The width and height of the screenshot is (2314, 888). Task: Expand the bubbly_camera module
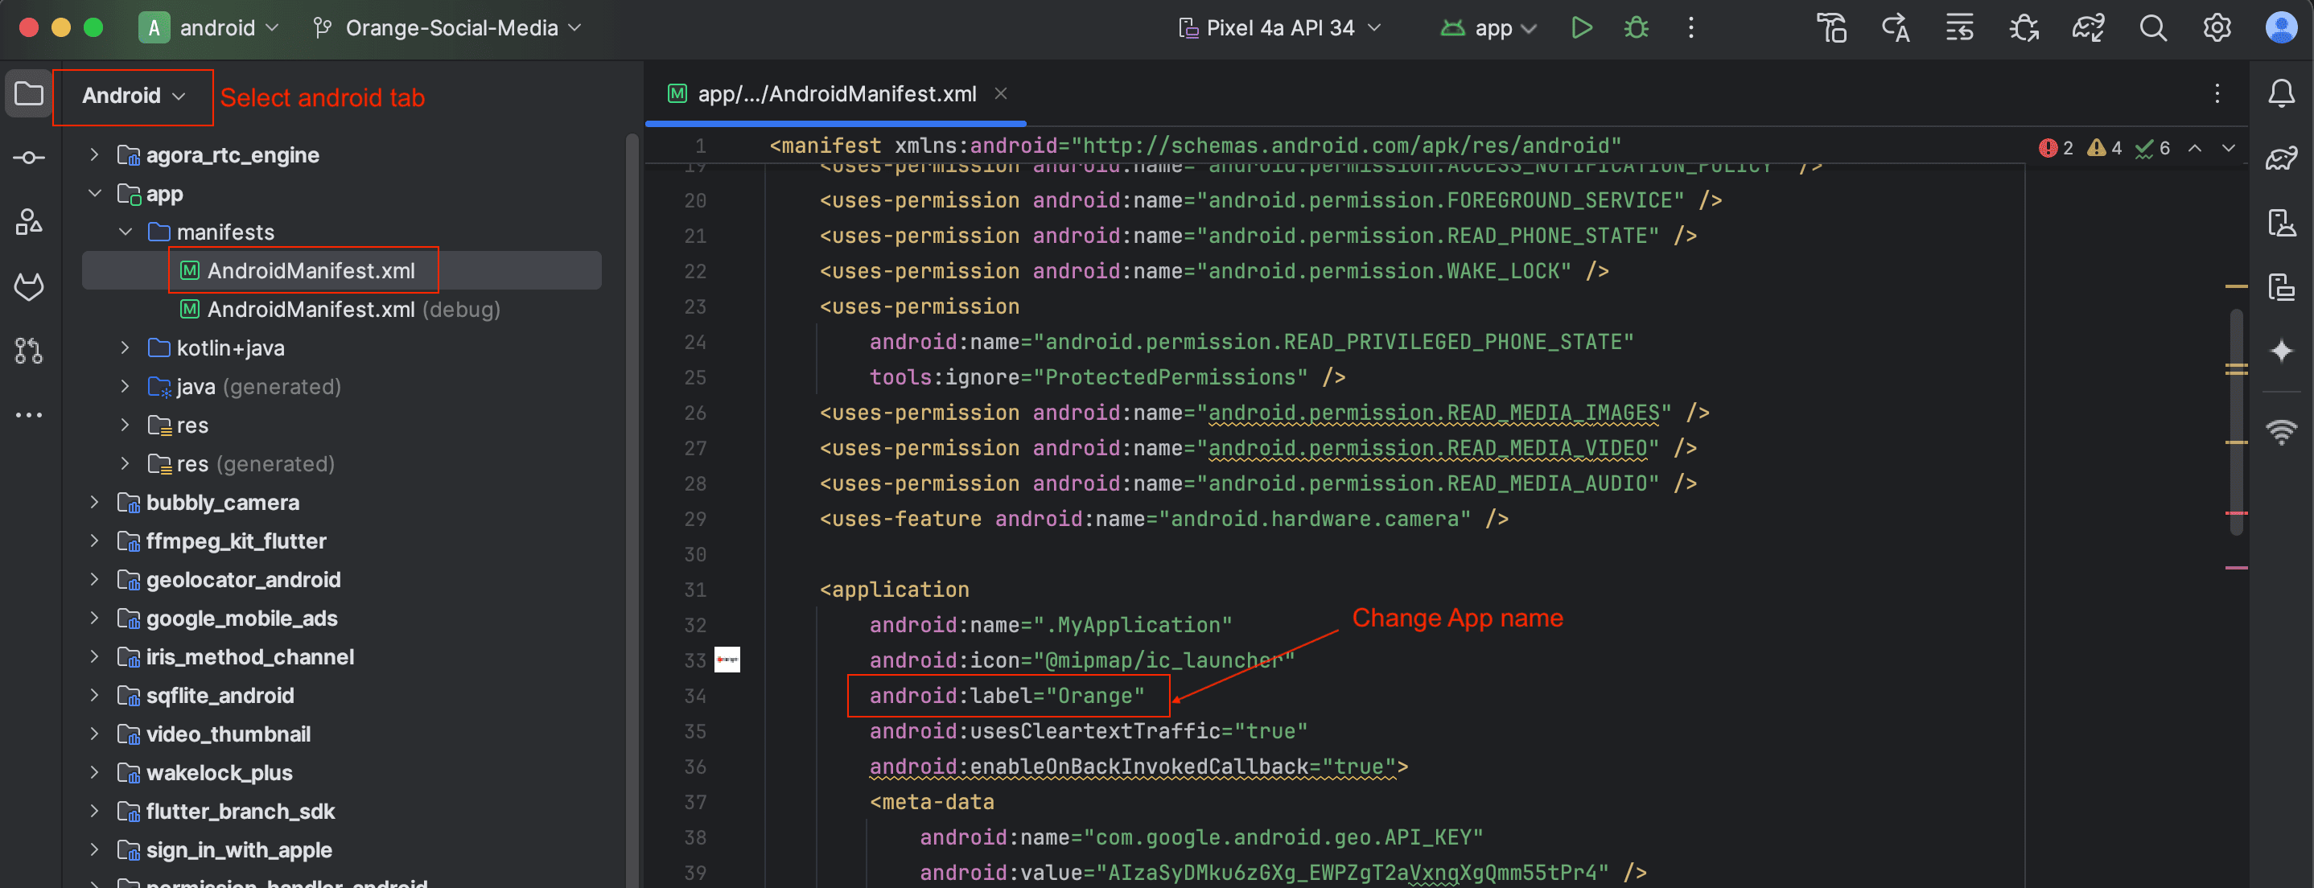coord(94,503)
